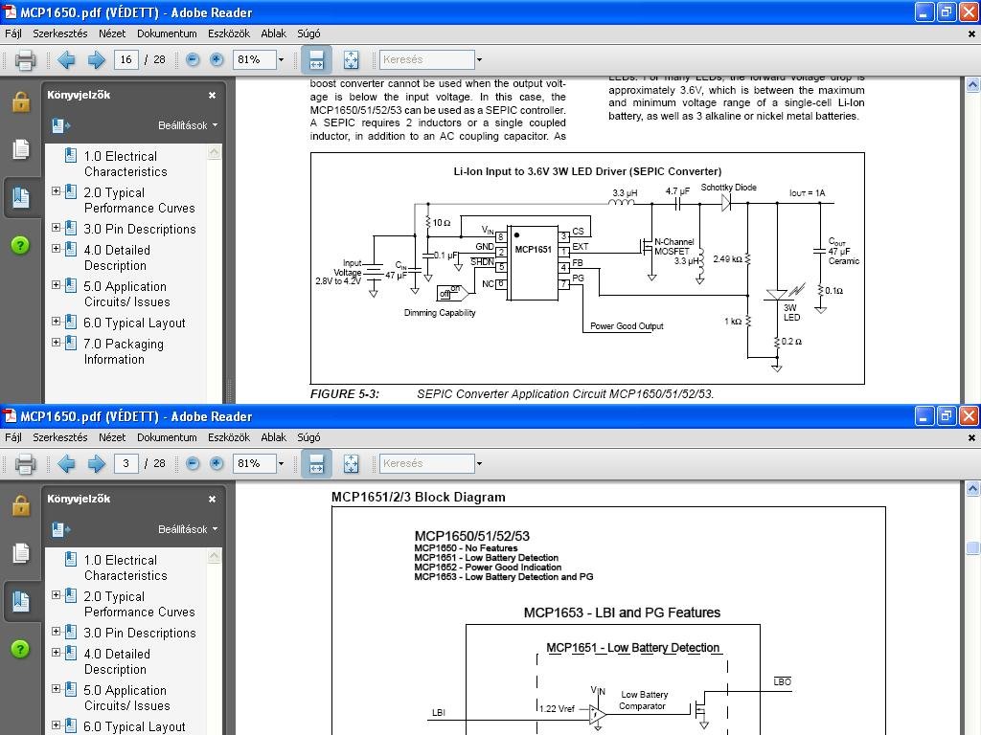The image size is (981, 735).
Task: Open Pages panel icon in bottom window
Action: 21,552
